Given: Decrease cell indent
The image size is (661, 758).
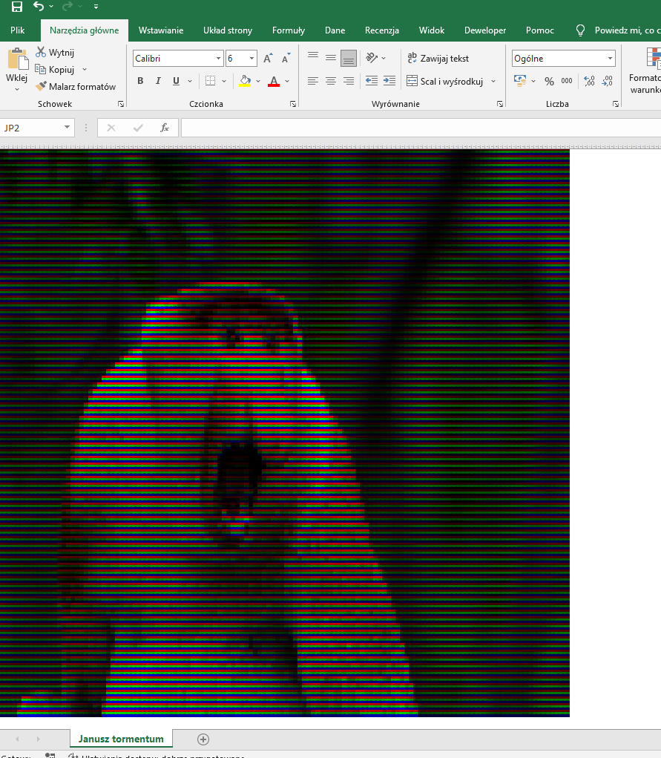Looking at the screenshot, I should [x=372, y=81].
